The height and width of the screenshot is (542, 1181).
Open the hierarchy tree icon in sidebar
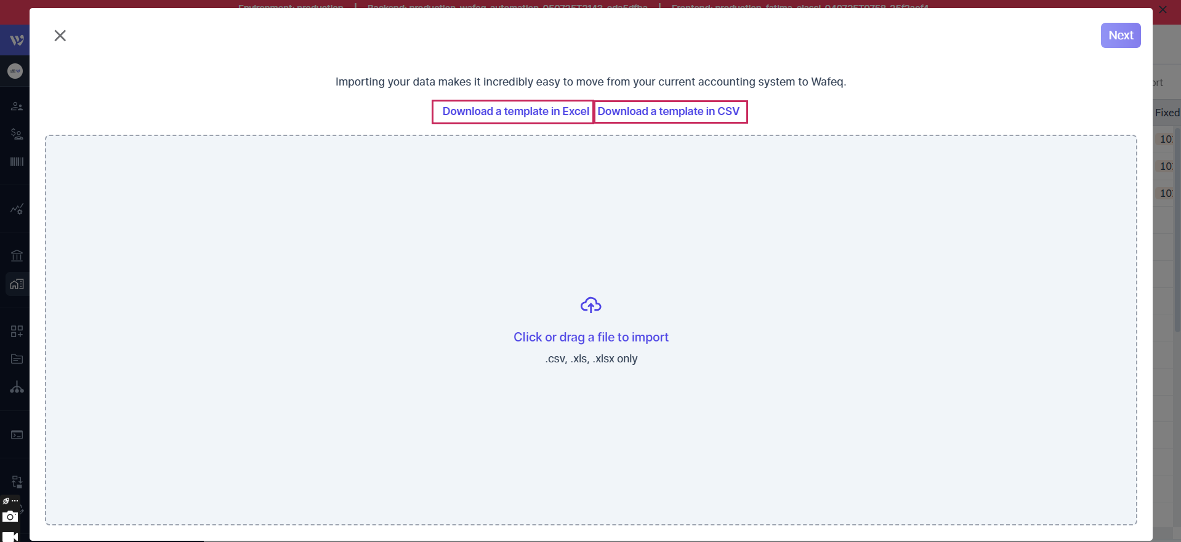(x=17, y=387)
